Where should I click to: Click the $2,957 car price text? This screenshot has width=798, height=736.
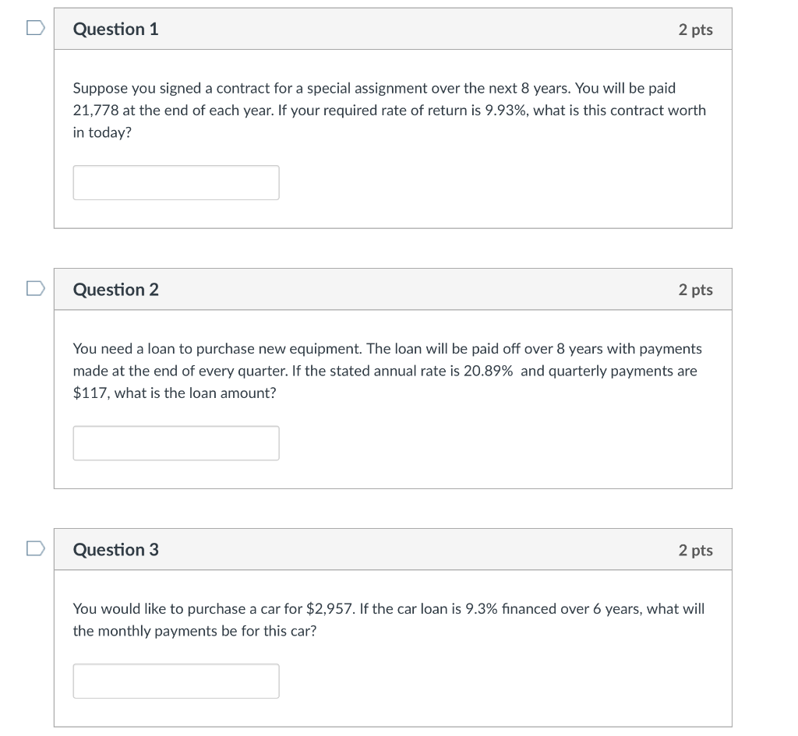[x=330, y=609]
